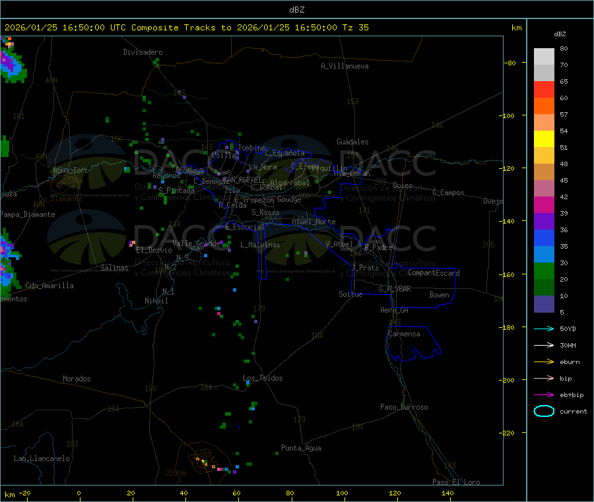Click the Nihuil location label
The width and height of the screenshot is (594, 502).
pos(156,301)
